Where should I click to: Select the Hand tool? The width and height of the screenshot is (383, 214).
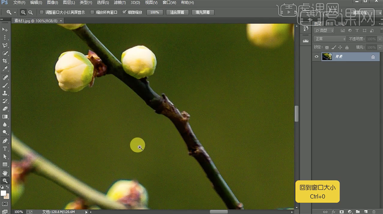pyautogui.click(x=5, y=173)
